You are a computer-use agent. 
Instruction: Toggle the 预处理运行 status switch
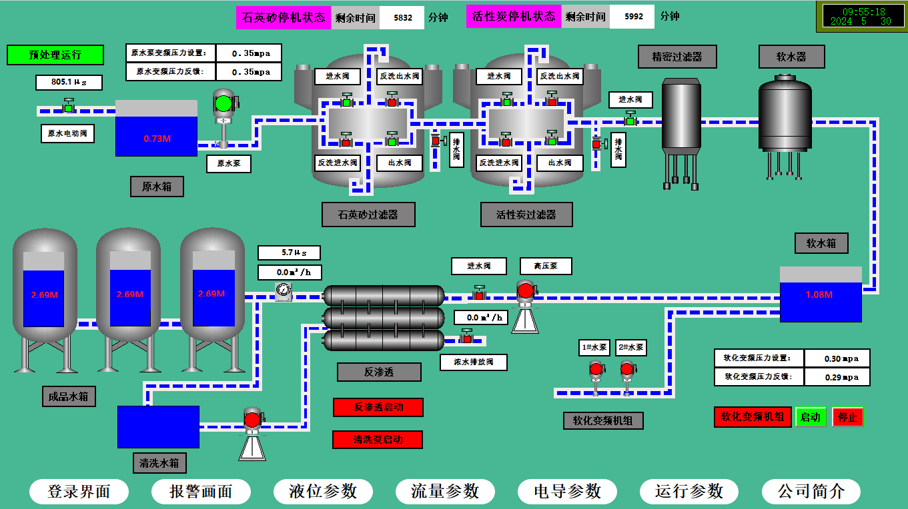tap(55, 55)
